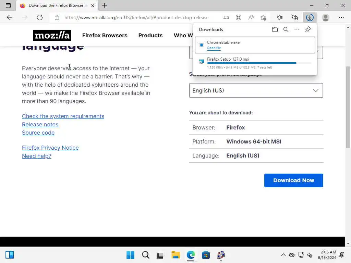Screen dimensions: 351x263
Task: Click Firefox Setup download progress bar
Action: click(x=259, y=63)
